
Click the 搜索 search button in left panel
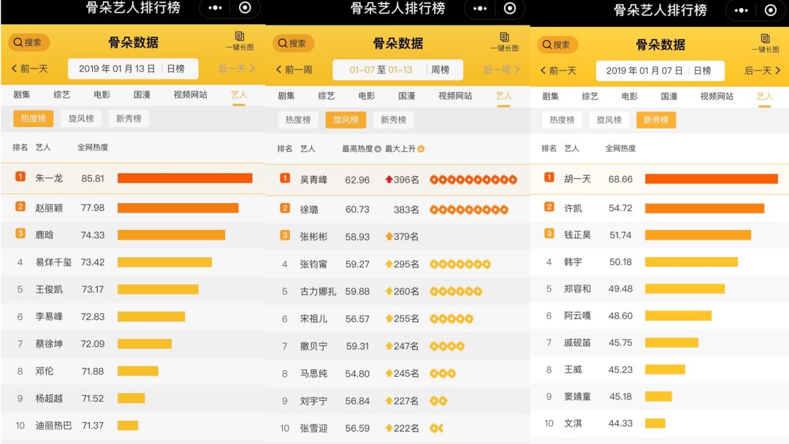(x=28, y=42)
